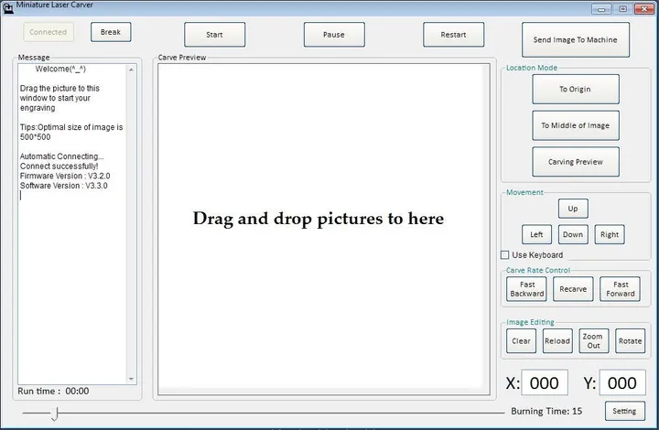Click the Break connection button
Image resolution: width=659 pixels, height=430 pixels.
click(111, 32)
